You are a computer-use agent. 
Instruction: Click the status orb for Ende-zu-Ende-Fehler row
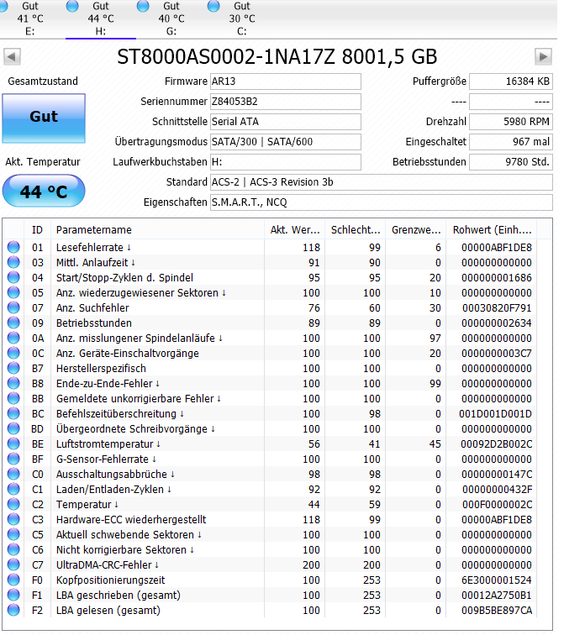pos(13,383)
